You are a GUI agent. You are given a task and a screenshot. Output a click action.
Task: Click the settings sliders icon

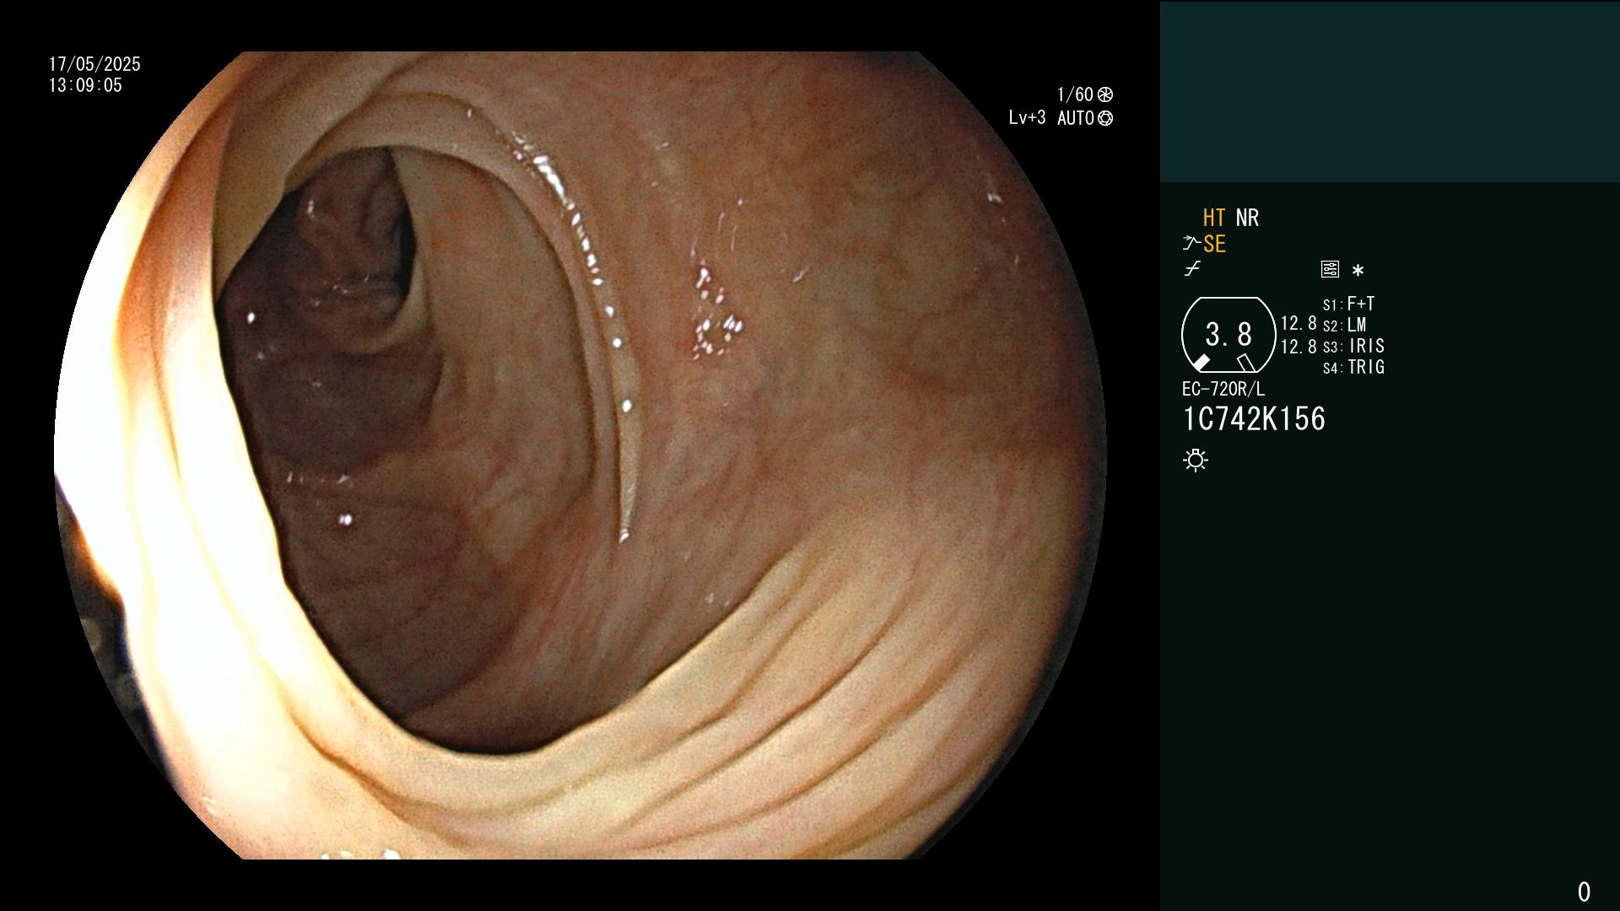(x=1330, y=270)
